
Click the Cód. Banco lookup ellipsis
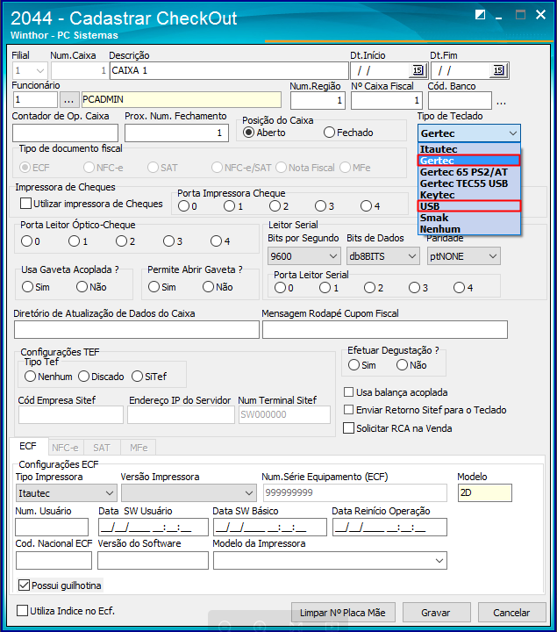(502, 103)
